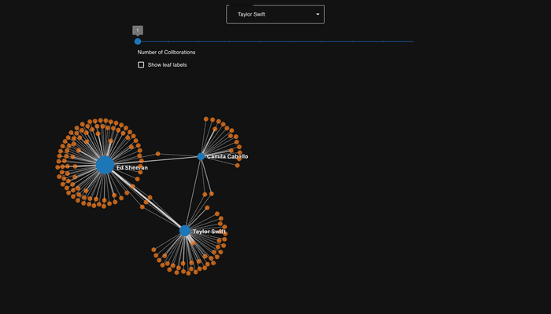Click the Ed Sheeran node label
The width and height of the screenshot is (551, 314).
click(x=132, y=168)
